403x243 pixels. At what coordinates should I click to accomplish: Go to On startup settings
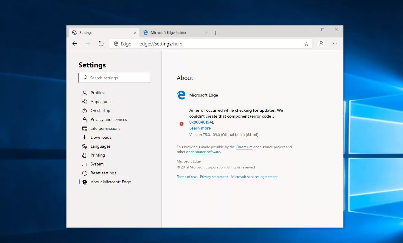tap(100, 111)
